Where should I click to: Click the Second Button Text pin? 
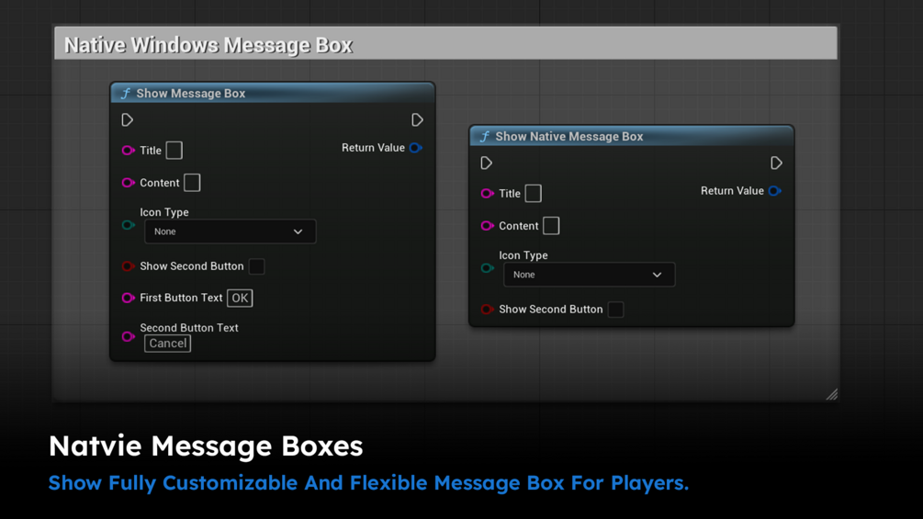pyautogui.click(x=128, y=336)
